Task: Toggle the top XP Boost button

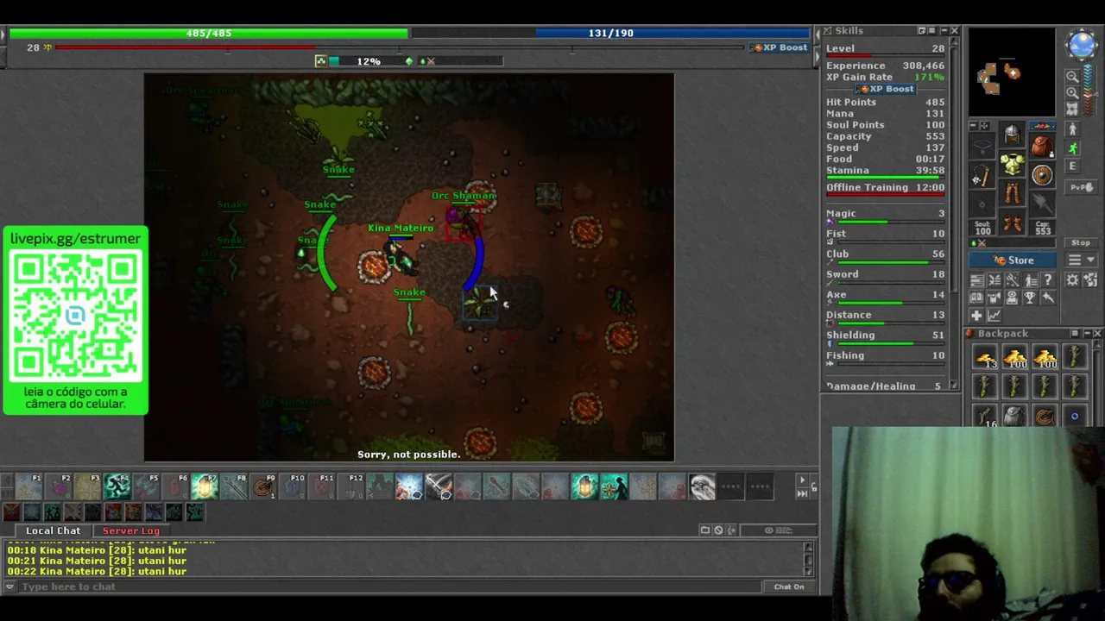Action: (x=780, y=47)
